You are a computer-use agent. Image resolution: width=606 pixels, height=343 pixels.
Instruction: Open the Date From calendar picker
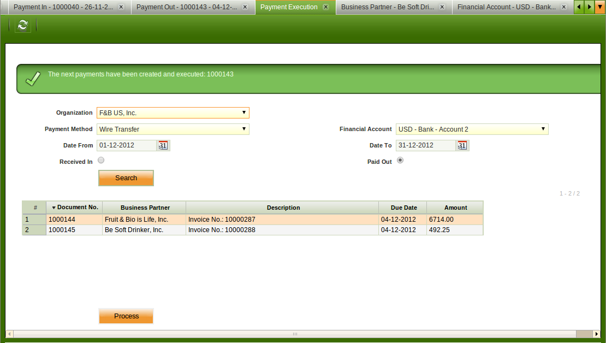point(163,145)
